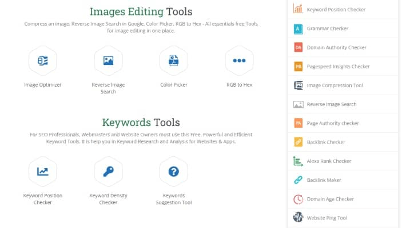Image resolution: width=402 pixels, height=228 pixels.
Task: Open the Keyword Density Checker text link
Action: (108, 199)
